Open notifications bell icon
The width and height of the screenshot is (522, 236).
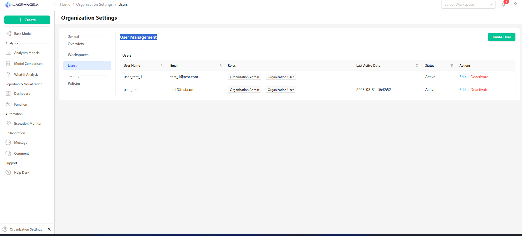(x=503, y=4)
